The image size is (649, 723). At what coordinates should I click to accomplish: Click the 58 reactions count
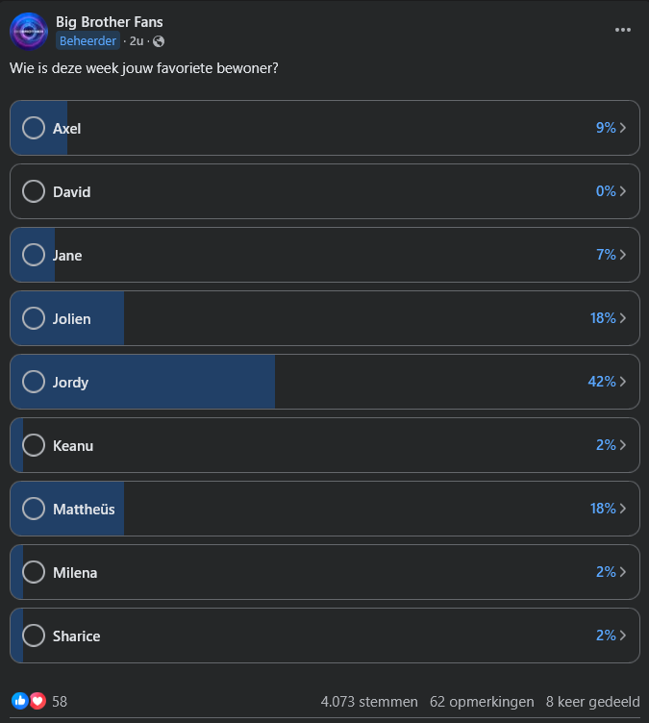60,702
